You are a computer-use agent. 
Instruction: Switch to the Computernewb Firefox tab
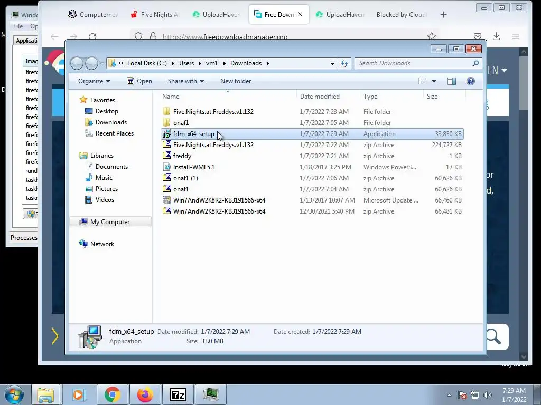pyautogui.click(x=93, y=14)
